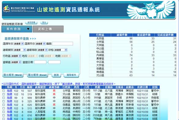The image size is (179, 120).
Task: Sort by 查報員 column header
Action: (x=119, y=87)
